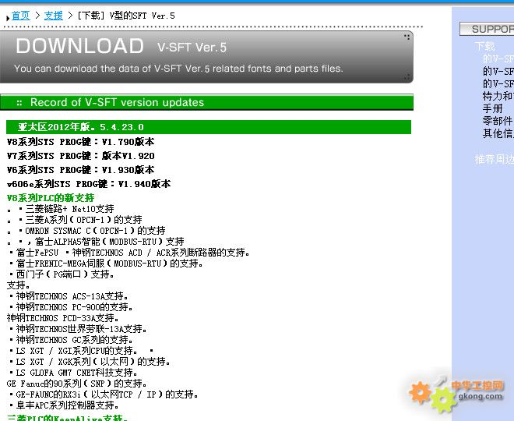Select the V8系列SYS PROG键 V1.790 line
Screen dimensions: 514x421
80,142
